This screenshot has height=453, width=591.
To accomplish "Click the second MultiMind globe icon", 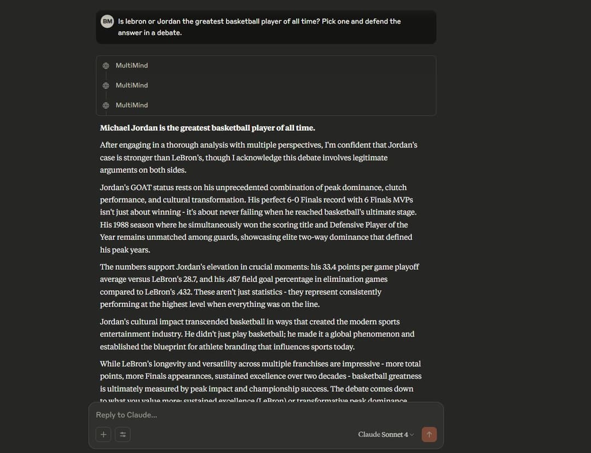I will click(106, 85).
